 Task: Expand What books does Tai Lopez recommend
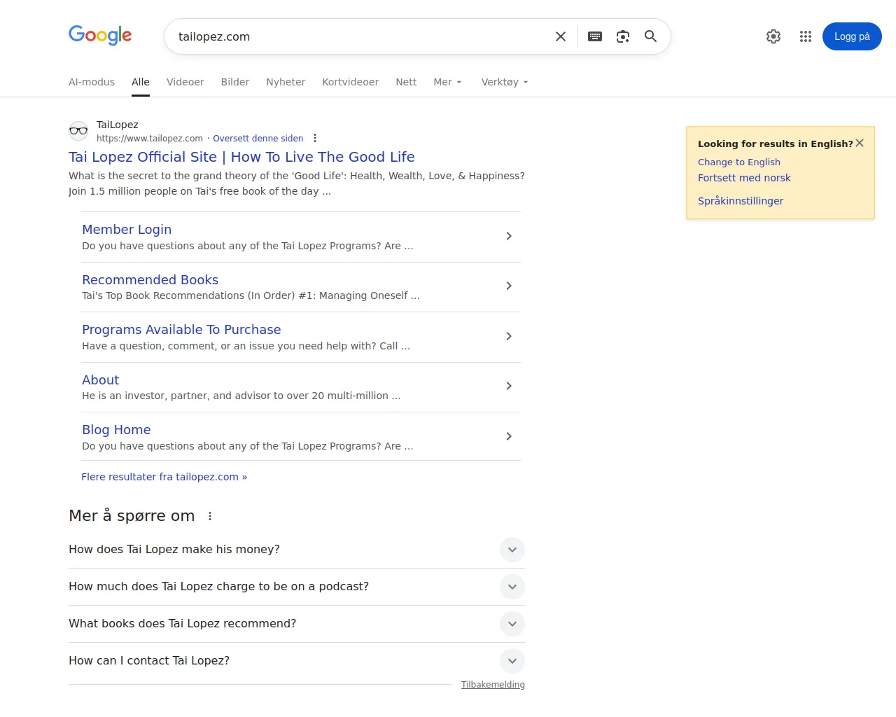512,624
